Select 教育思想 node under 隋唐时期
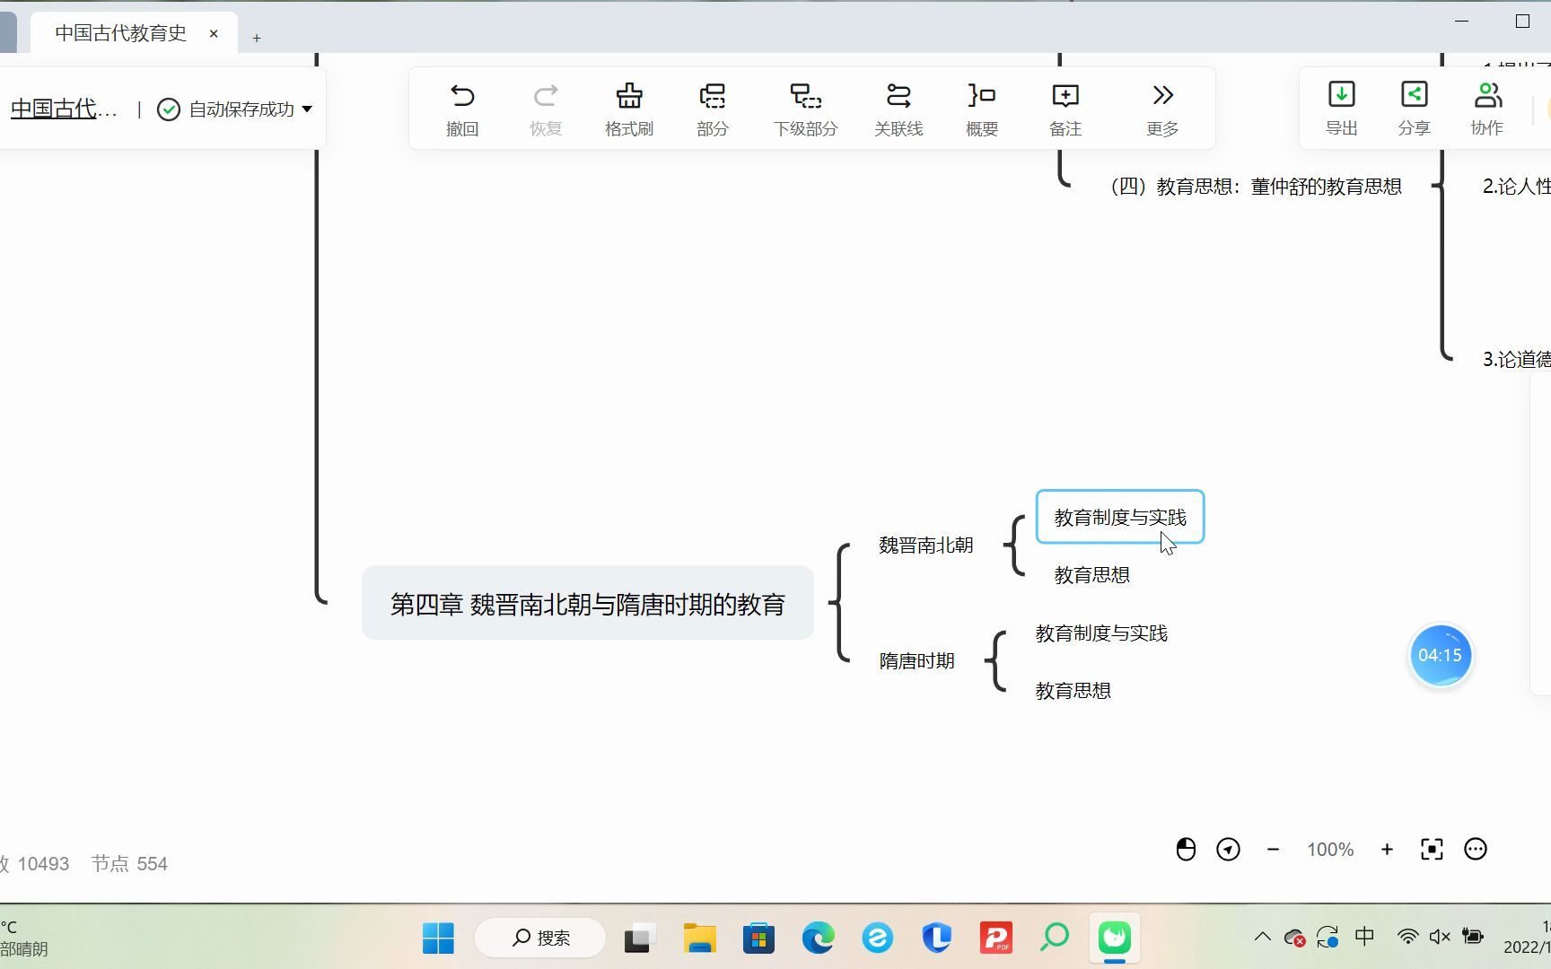1551x969 pixels. pos(1073,691)
